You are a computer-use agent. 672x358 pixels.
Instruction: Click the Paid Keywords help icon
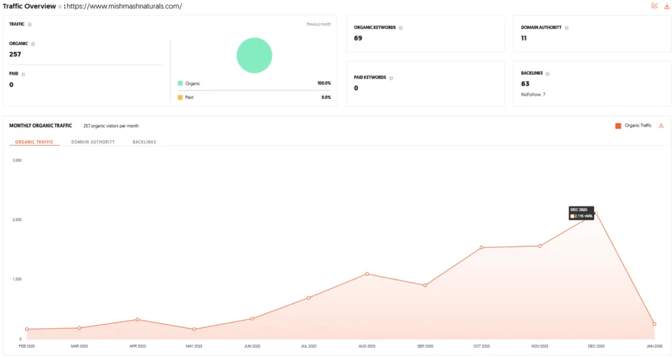tap(391, 78)
